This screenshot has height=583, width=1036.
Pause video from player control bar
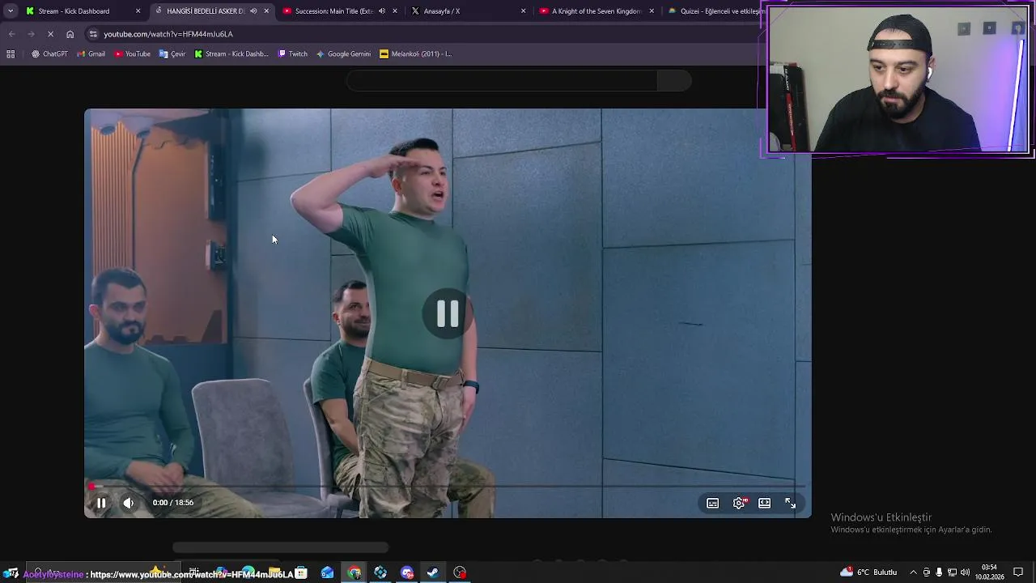click(x=101, y=503)
